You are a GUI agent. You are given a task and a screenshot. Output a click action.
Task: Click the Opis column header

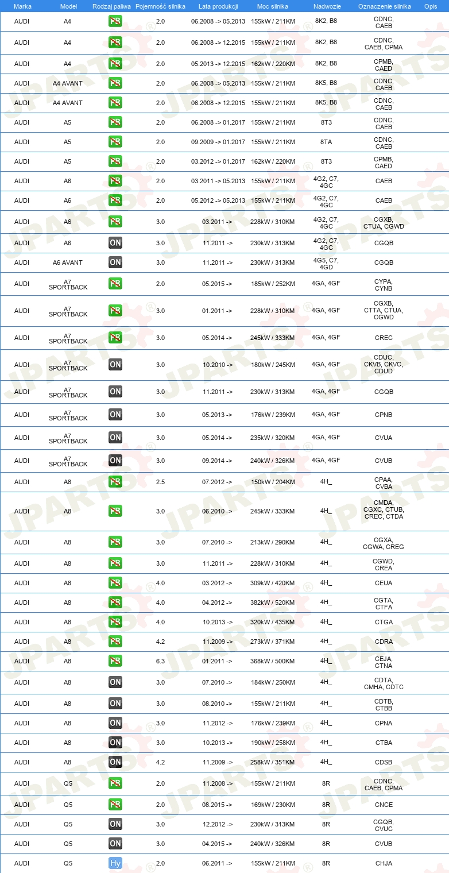pos(431,6)
